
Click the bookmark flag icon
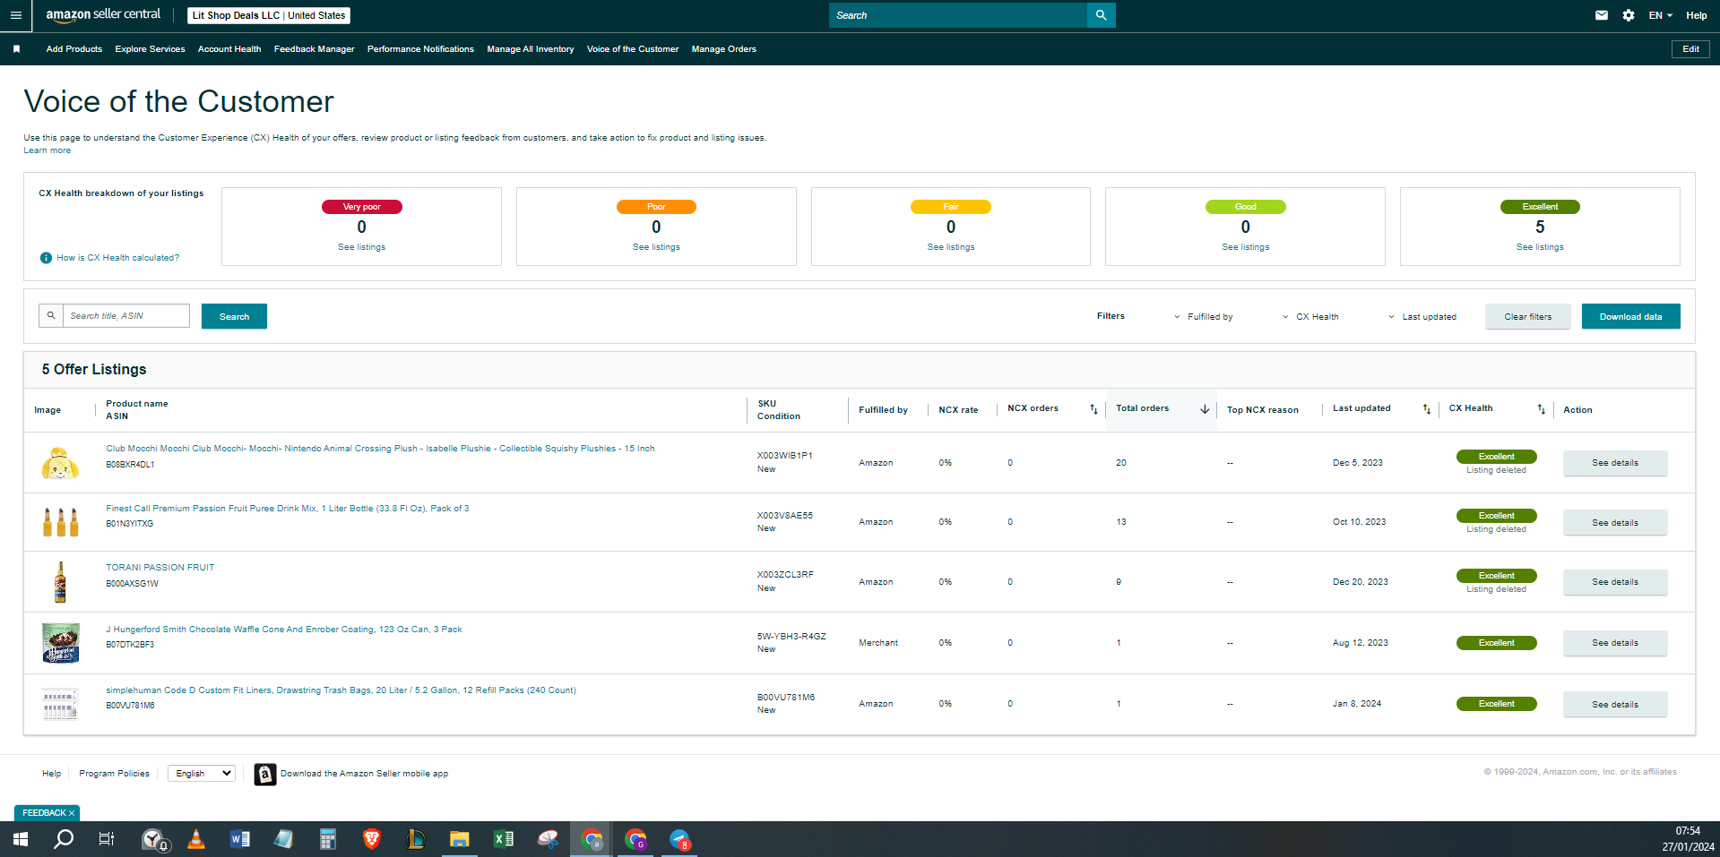click(x=16, y=49)
